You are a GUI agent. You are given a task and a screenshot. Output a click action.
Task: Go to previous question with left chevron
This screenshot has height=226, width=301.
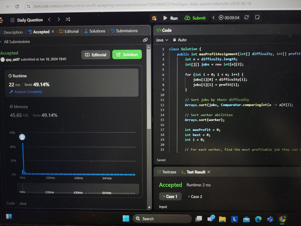click(x=49, y=19)
